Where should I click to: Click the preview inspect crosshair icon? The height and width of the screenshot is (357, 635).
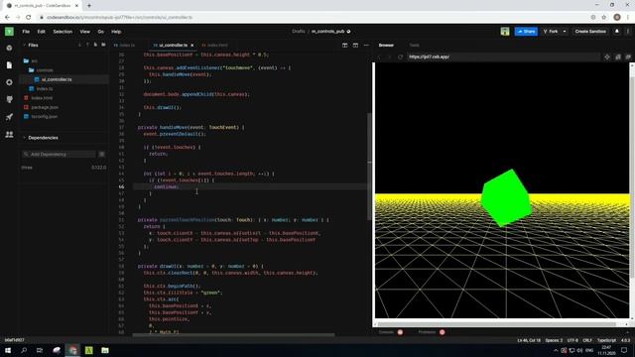(x=607, y=58)
